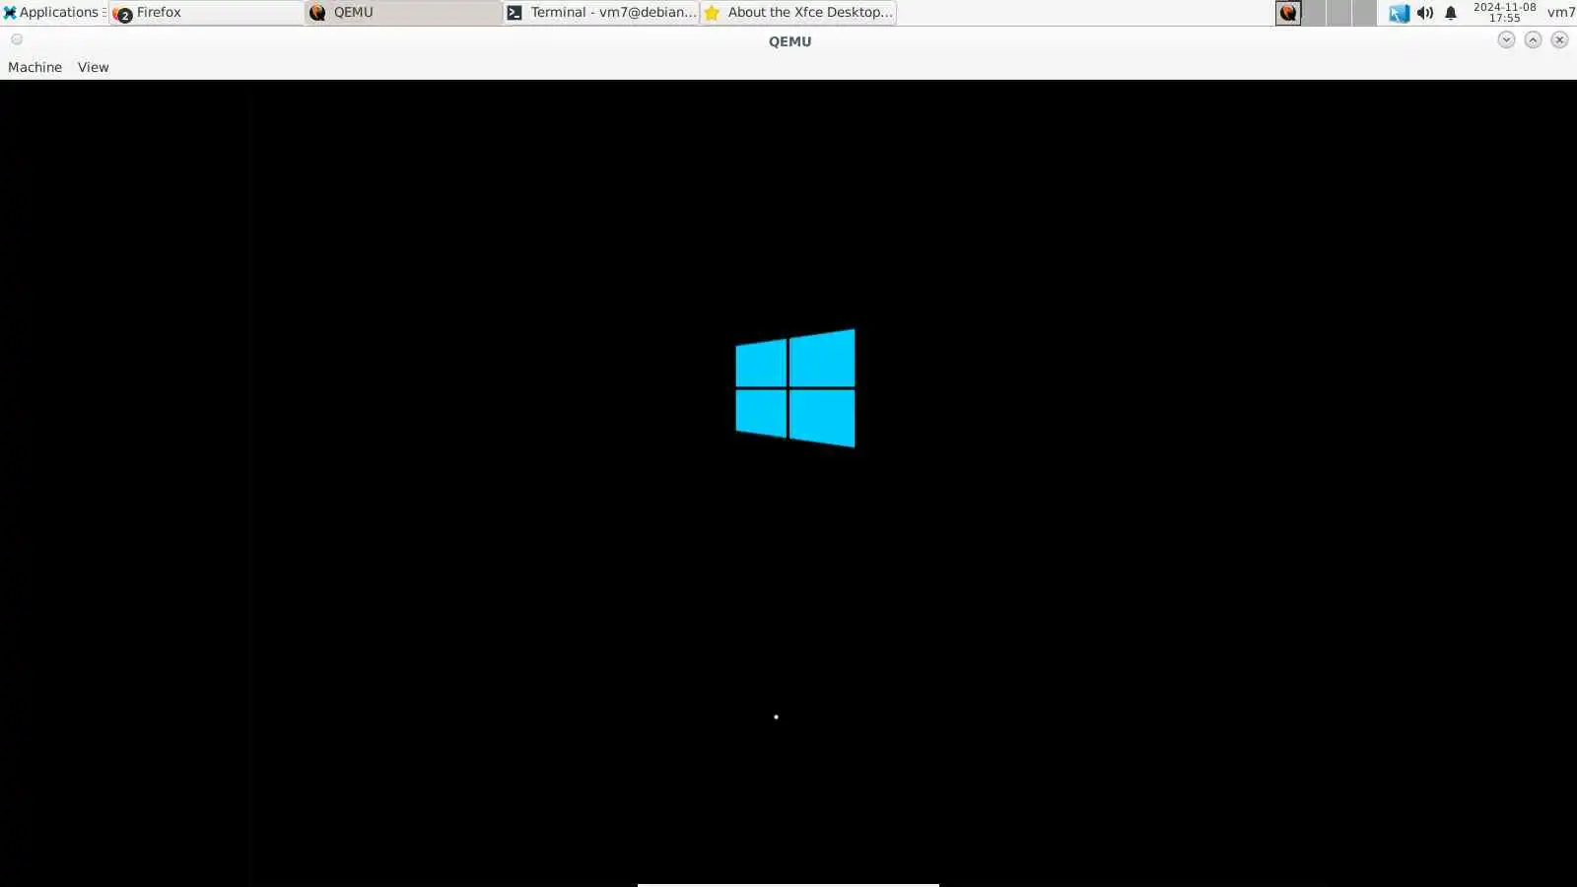Switch to the second workspace in the pager
The height and width of the screenshot is (887, 1577).
pyautogui.click(x=1314, y=13)
